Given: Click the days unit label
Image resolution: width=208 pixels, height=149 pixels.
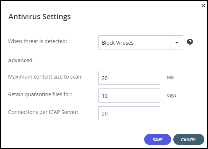Looking at the screenshot, I should click(x=171, y=95).
